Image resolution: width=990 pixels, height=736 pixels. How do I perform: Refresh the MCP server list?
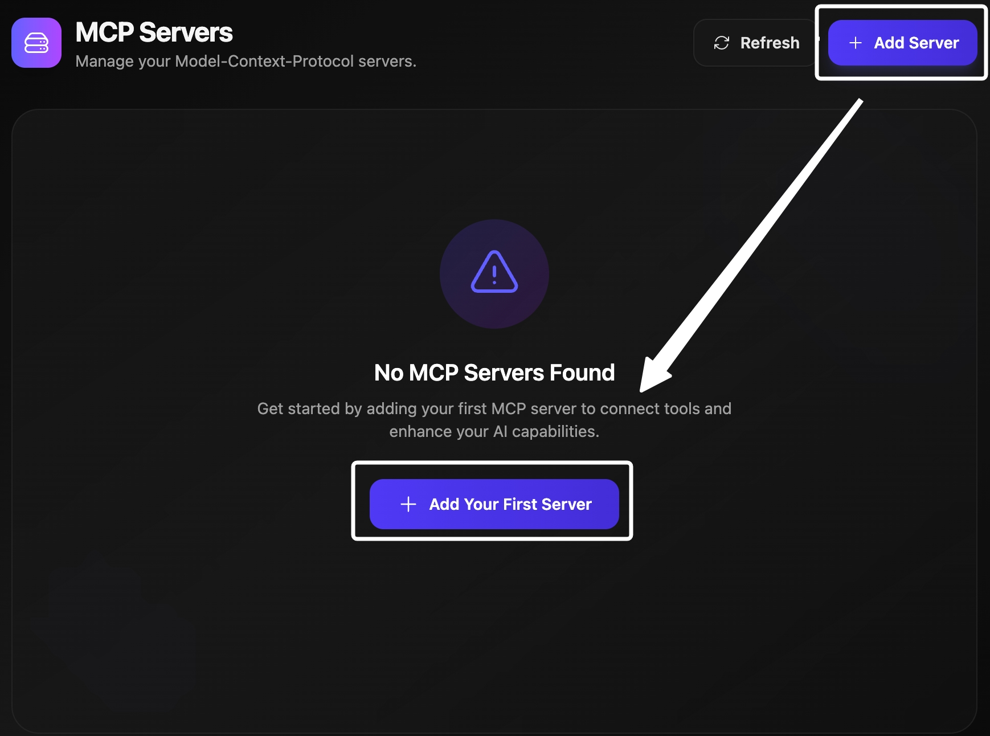click(x=755, y=43)
